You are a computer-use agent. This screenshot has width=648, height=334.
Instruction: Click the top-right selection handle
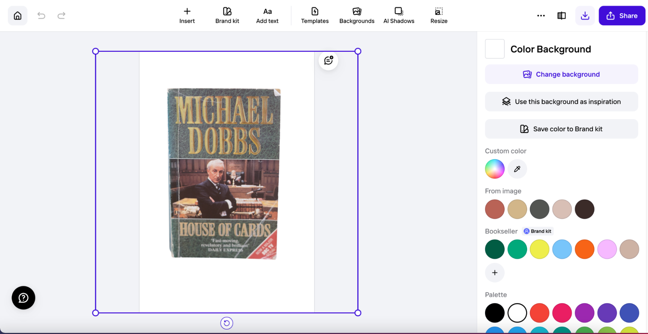click(358, 51)
